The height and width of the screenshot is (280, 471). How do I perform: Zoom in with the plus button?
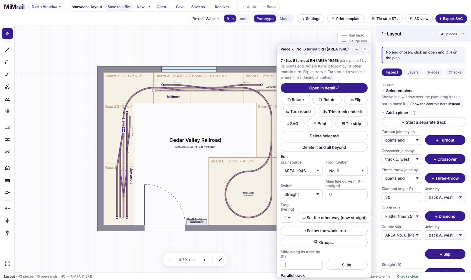coord(205,260)
